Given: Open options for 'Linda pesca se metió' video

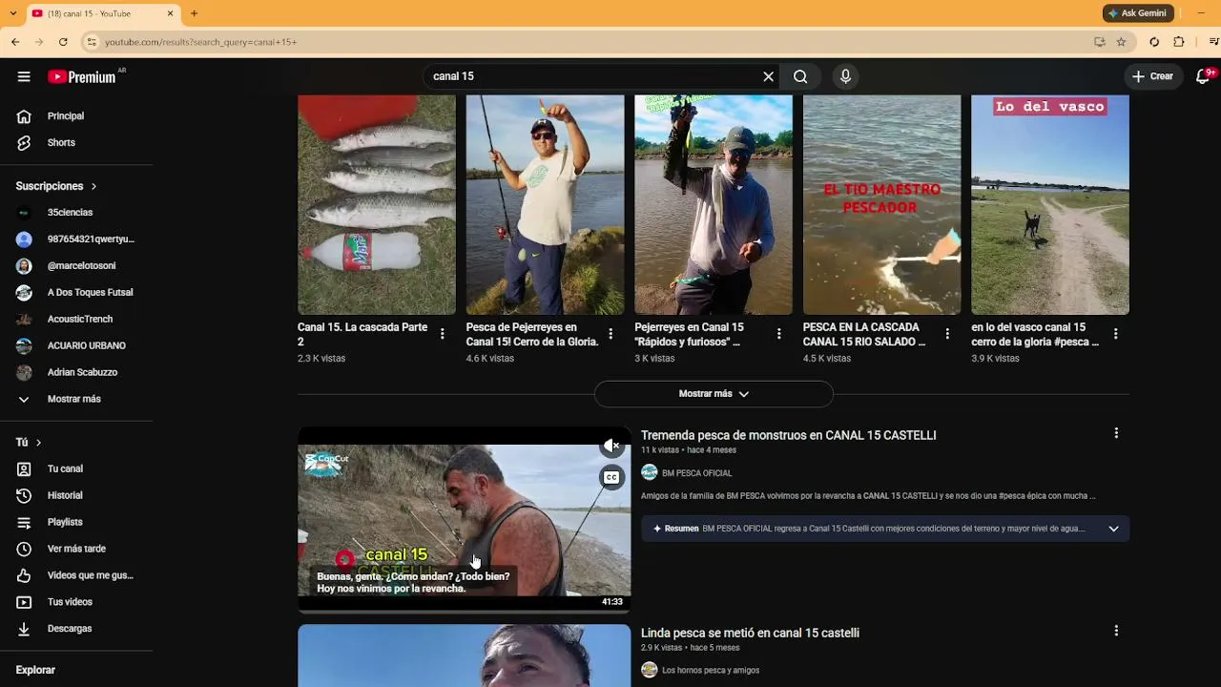Looking at the screenshot, I should 1116,631.
